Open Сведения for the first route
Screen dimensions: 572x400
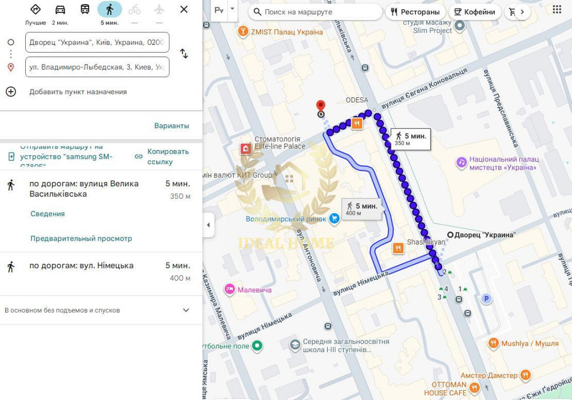[x=47, y=214]
